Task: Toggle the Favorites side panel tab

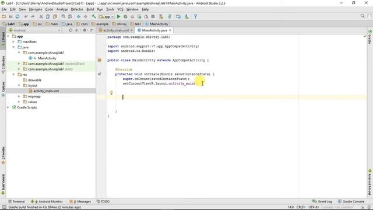Action: click(x=3, y=156)
